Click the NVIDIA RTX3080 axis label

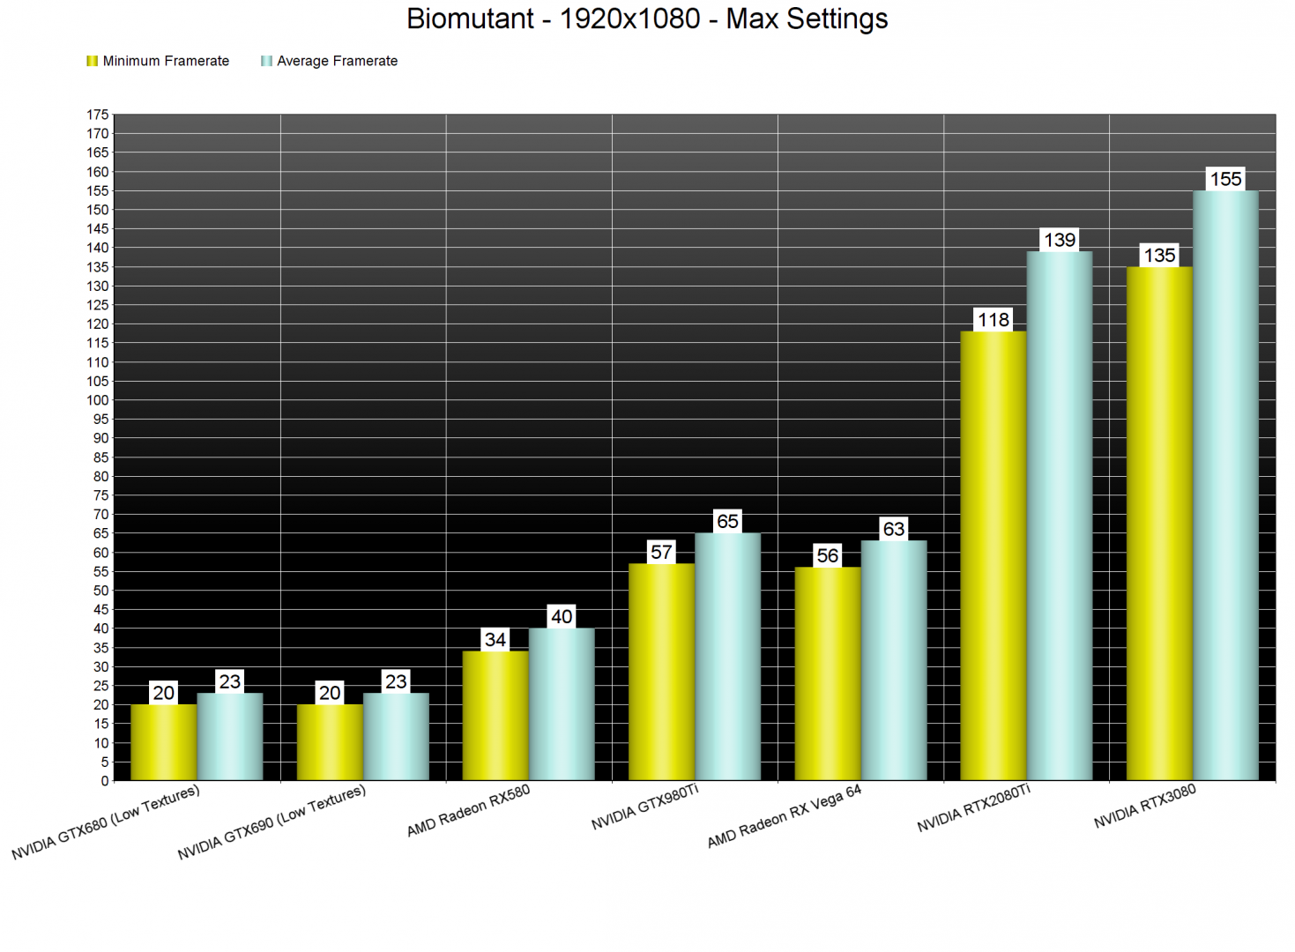click(1144, 806)
